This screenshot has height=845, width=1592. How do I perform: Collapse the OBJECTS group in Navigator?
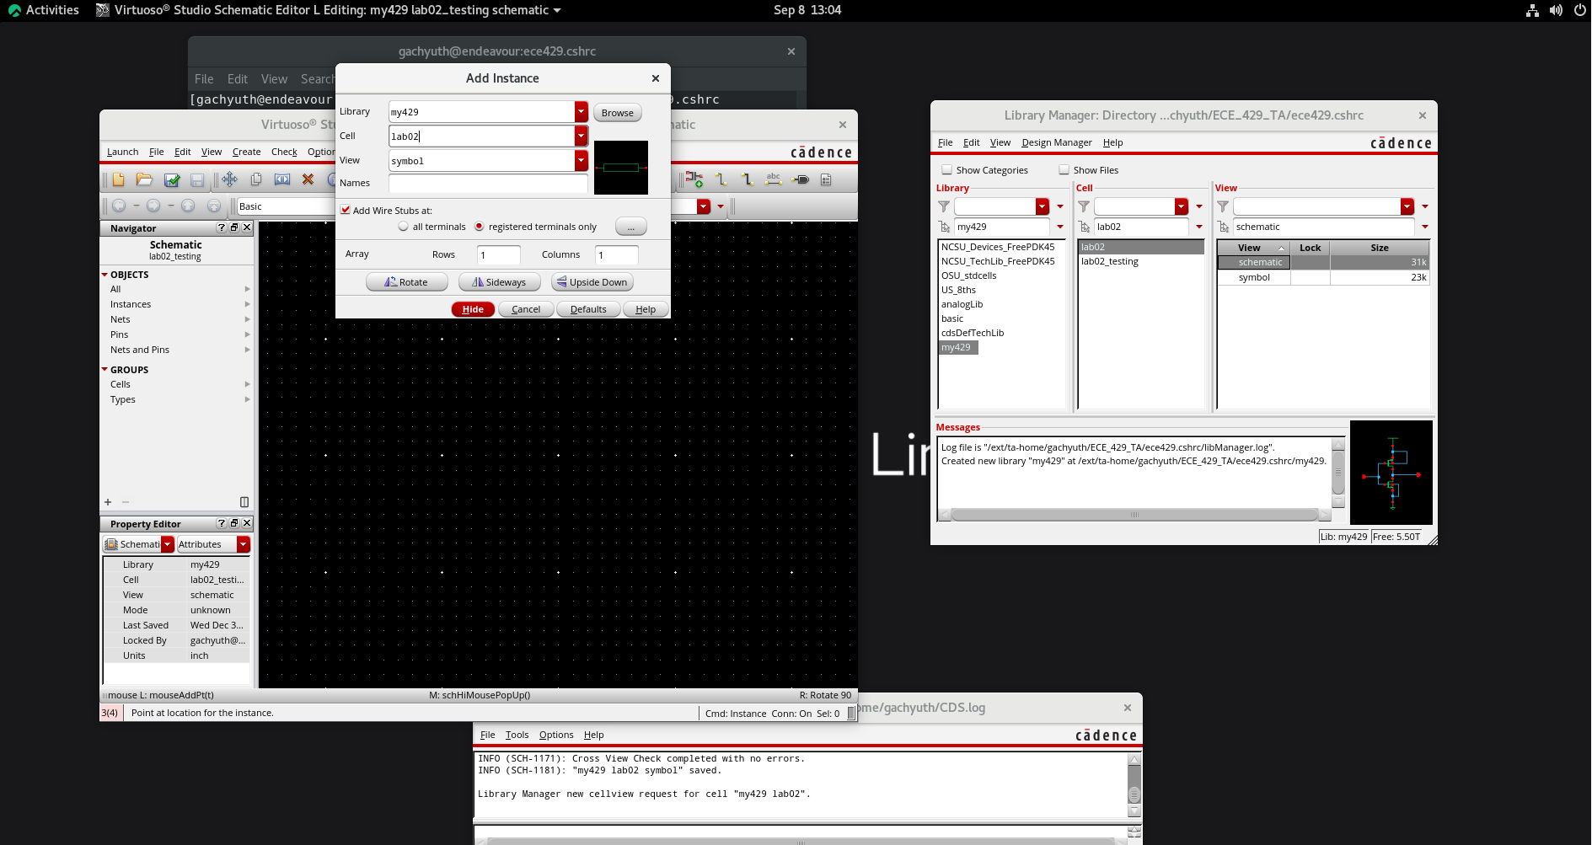[105, 275]
